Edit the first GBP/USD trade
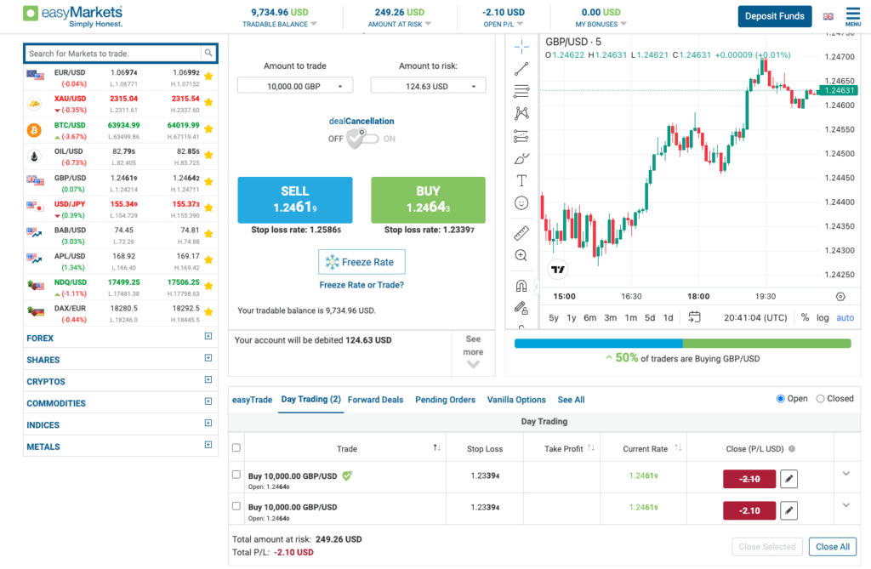Screen dimensions: 871x569 click(x=788, y=479)
